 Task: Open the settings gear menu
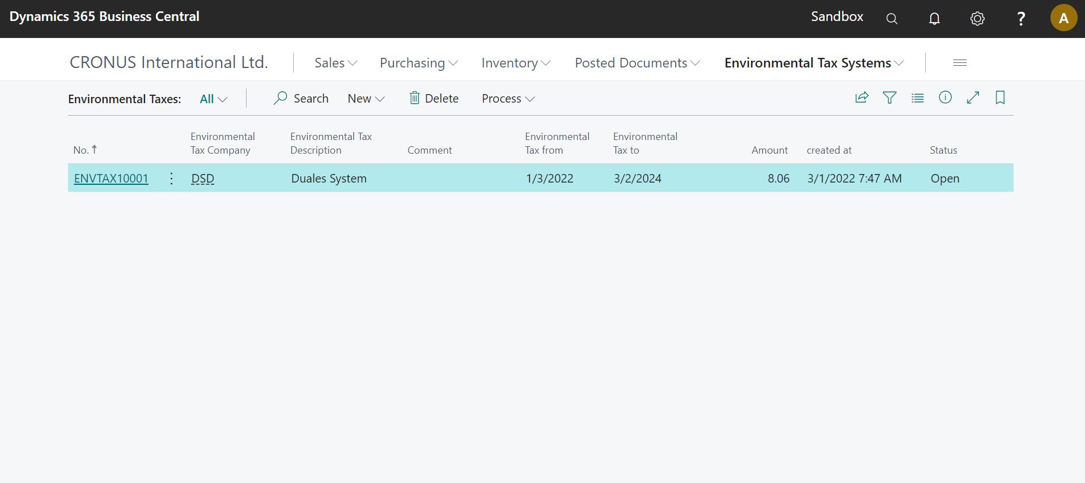(977, 19)
